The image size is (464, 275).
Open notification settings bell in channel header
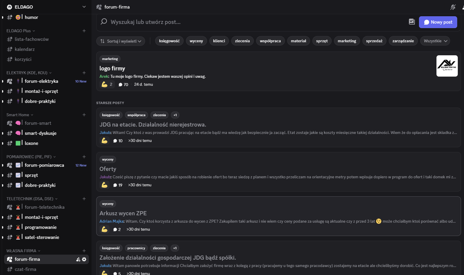453,7
